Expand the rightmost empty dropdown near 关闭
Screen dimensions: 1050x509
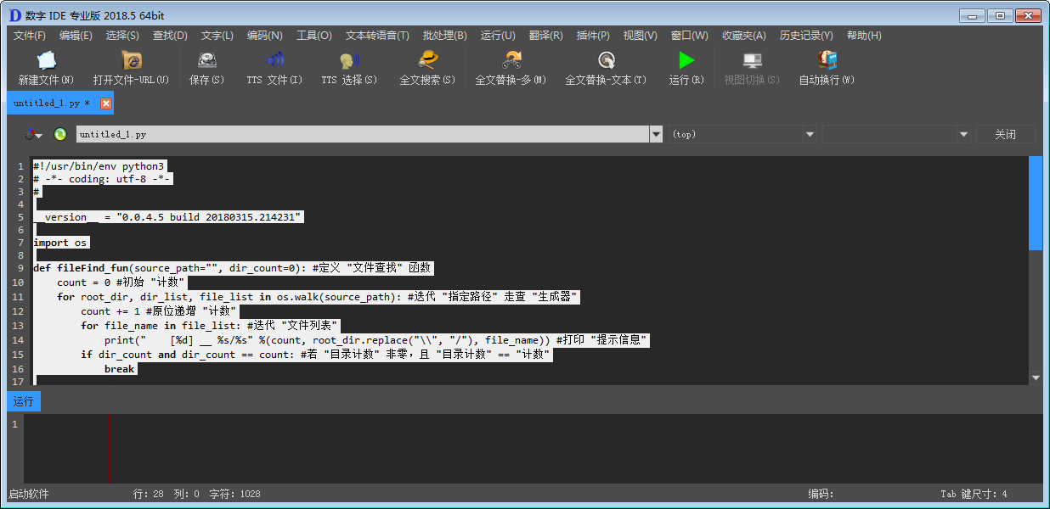click(962, 133)
